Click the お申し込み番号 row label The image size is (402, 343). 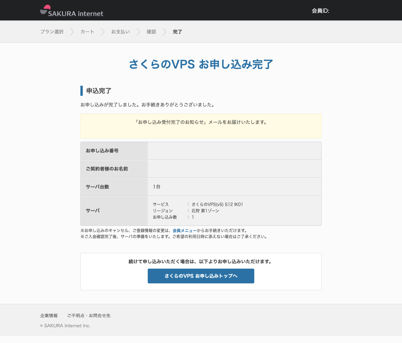[x=102, y=151]
